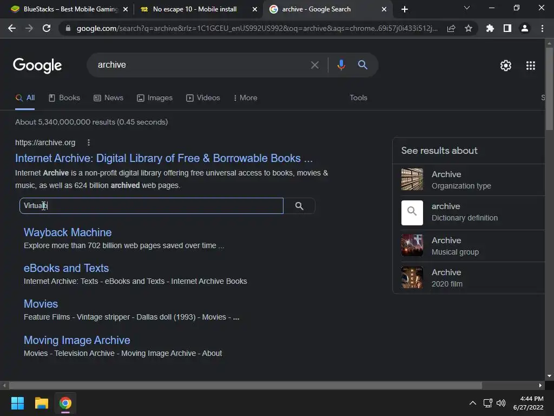
Task: Open the Wayback Machine link
Action: pyautogui.click(x=68, y=232)
